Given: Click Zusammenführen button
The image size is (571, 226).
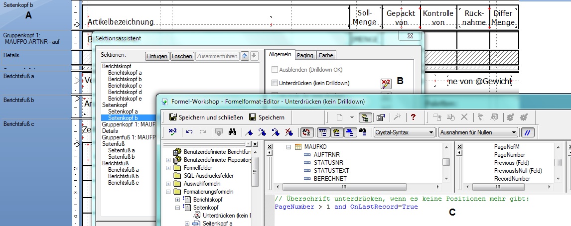Looking at the screenshot, I should (217, 56).
